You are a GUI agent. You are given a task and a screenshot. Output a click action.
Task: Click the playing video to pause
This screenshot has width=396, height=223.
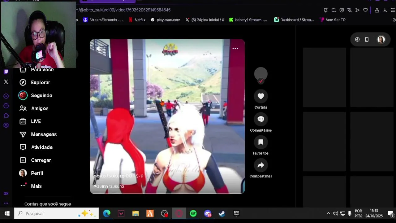(x=167, y=116)
